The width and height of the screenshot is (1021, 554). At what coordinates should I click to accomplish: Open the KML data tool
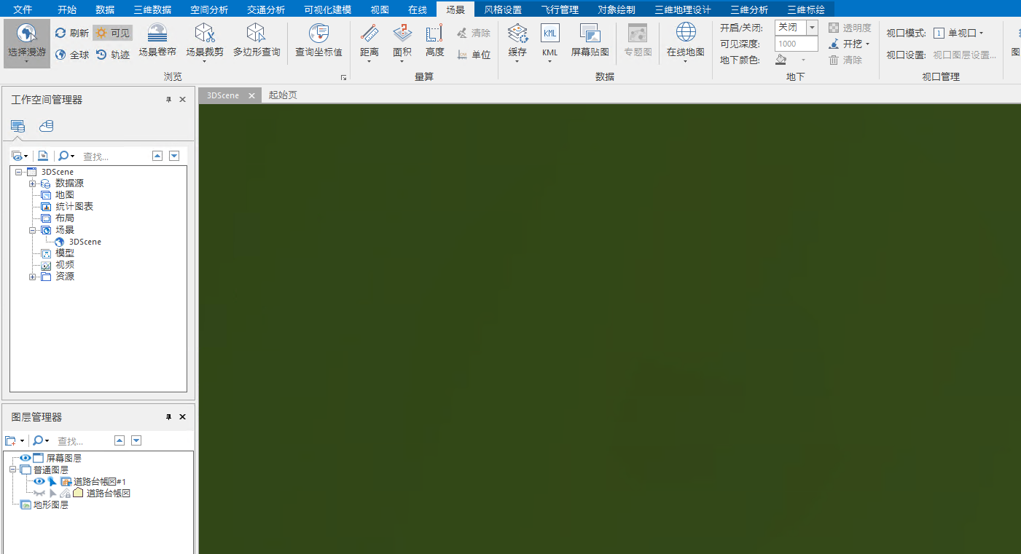coord(550,41)
